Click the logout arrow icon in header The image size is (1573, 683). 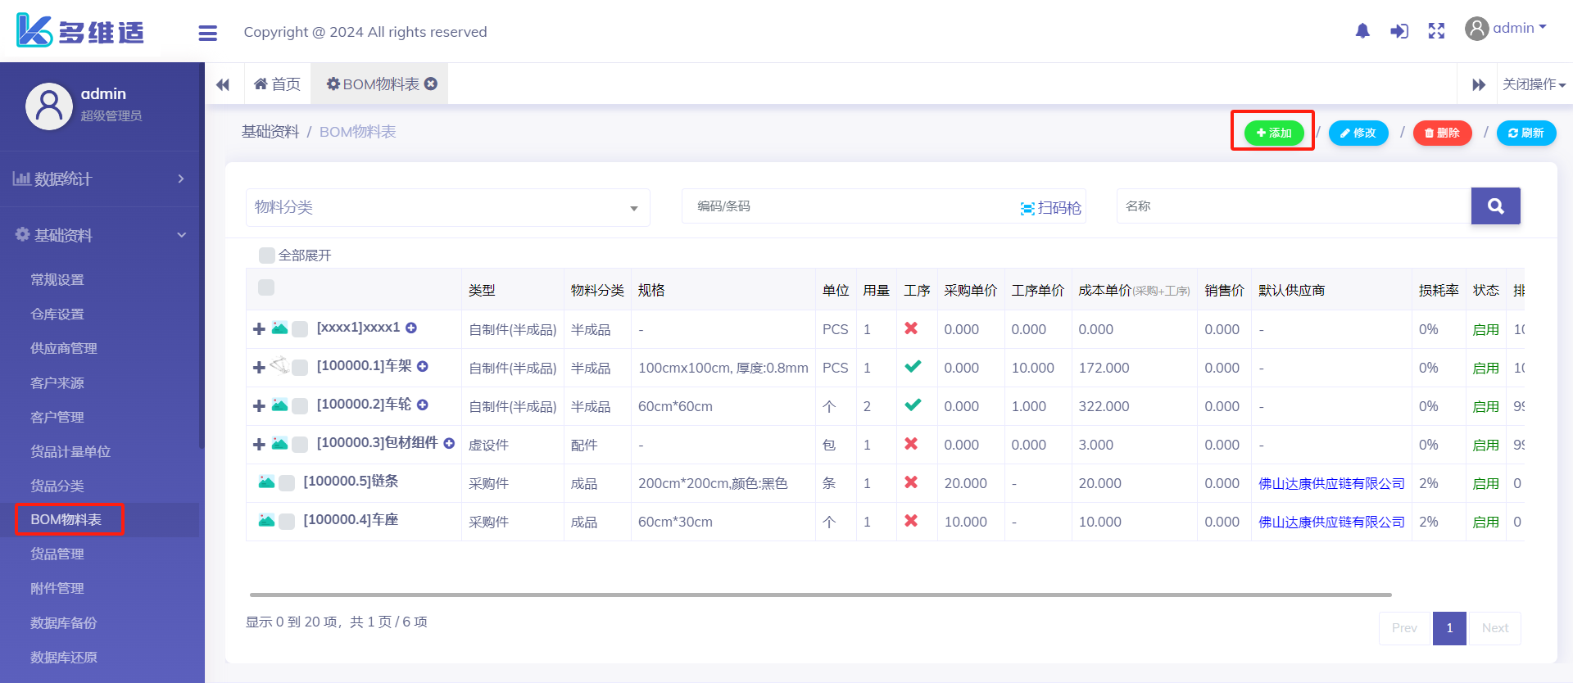1399,31
